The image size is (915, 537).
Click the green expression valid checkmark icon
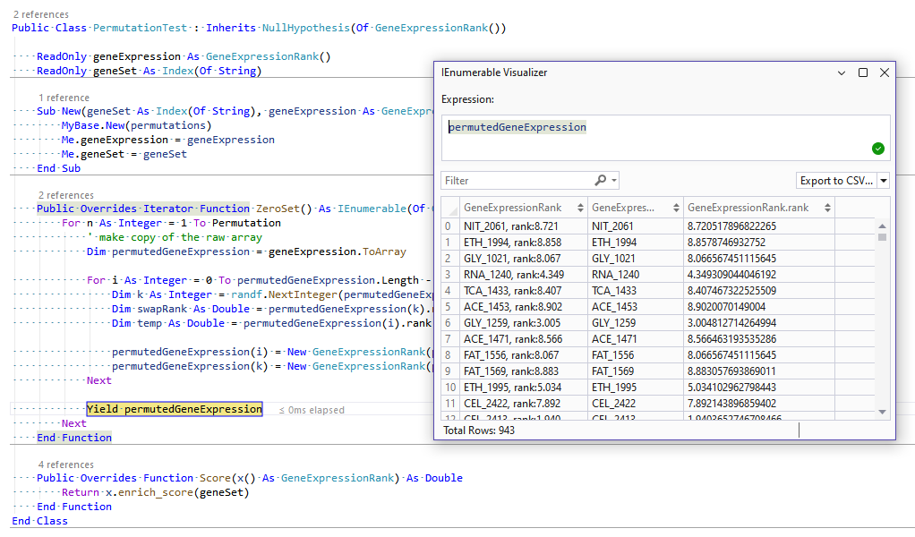(877, 149)
